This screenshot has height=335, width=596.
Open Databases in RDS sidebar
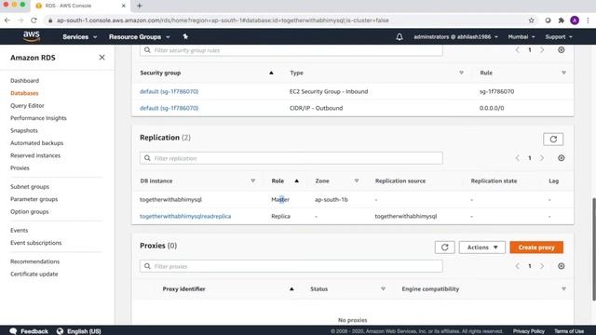tap(24, 93)
